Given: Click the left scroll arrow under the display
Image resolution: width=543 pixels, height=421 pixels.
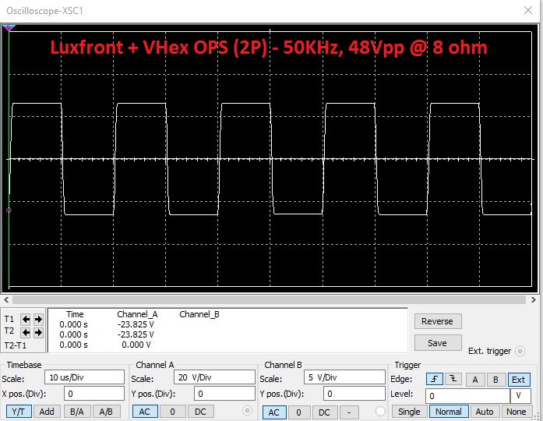Looking at the screenshot, I should click(6, 299).
